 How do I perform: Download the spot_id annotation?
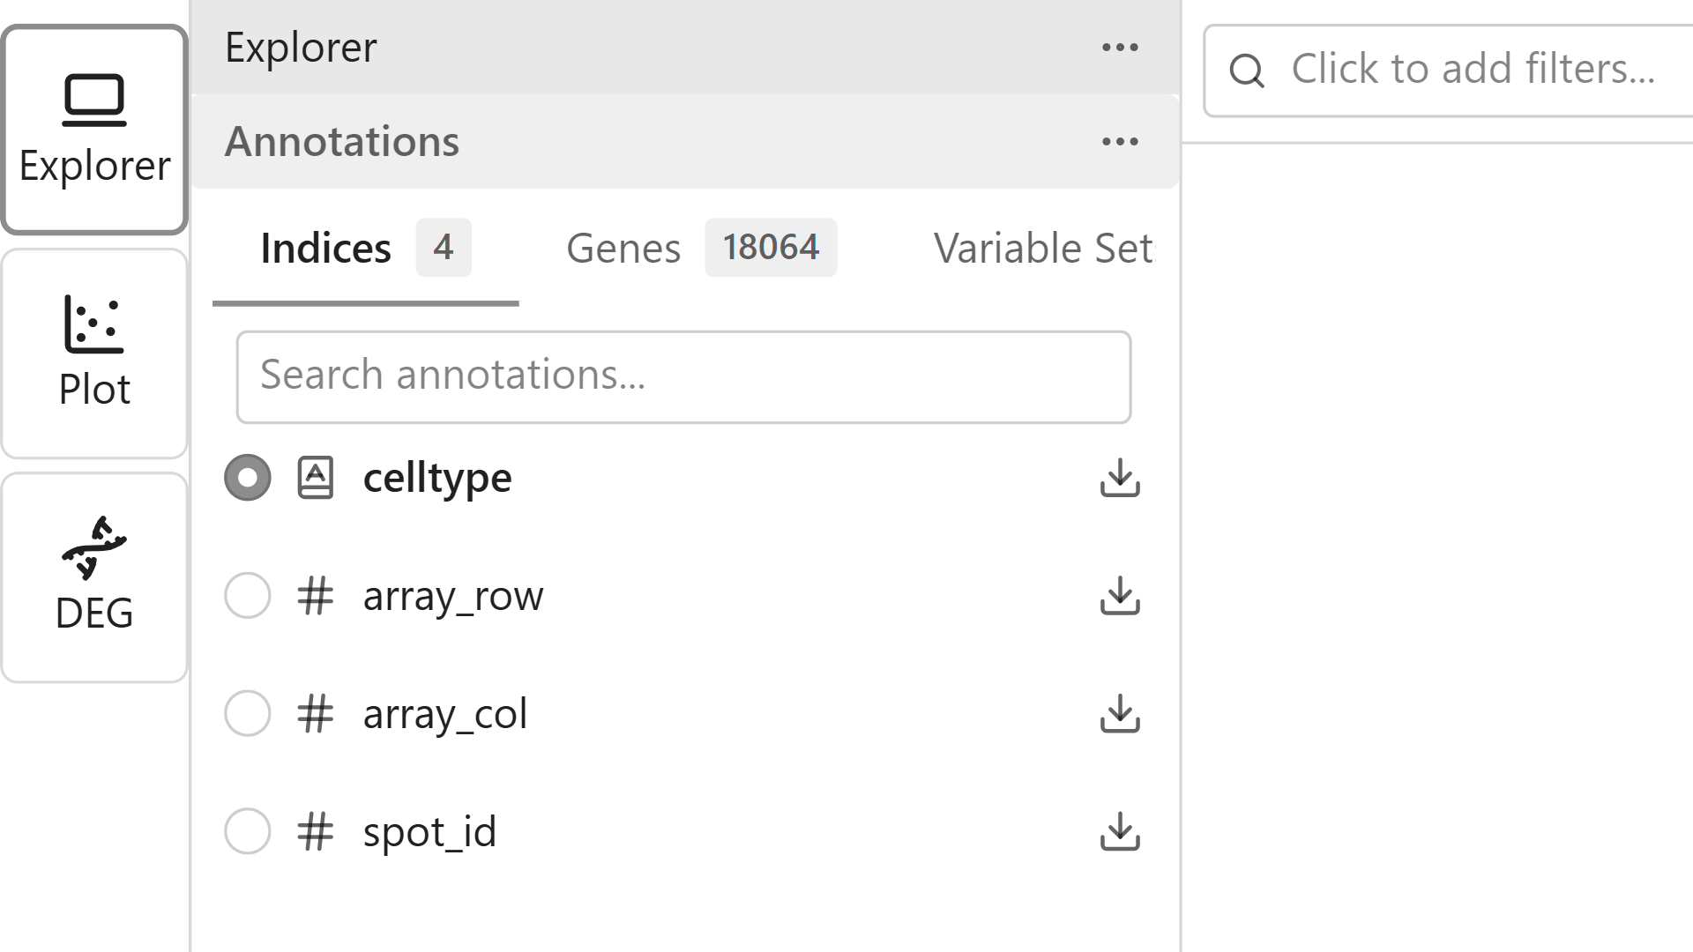point(1121,830)
